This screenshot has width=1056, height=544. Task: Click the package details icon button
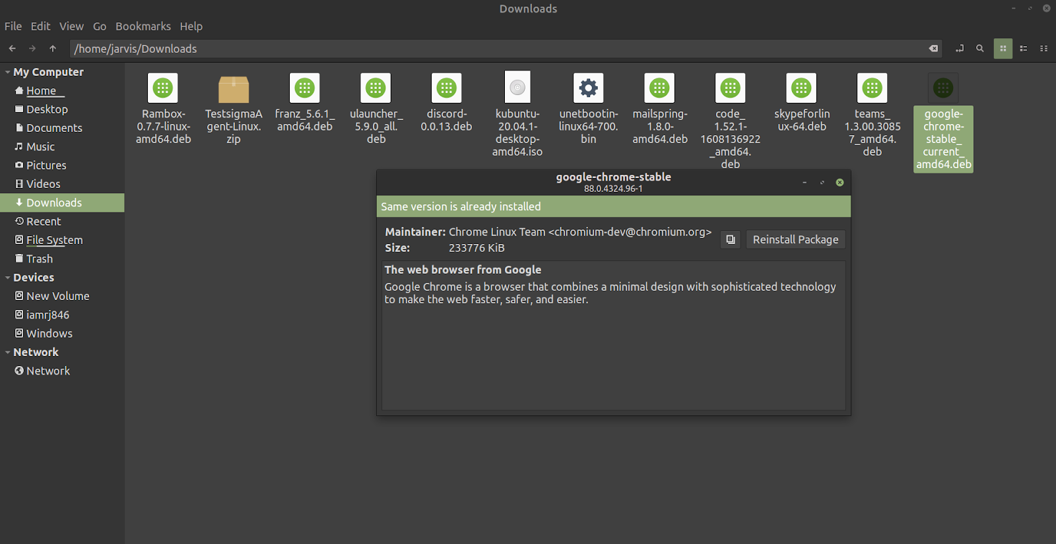tap(730, 239)
